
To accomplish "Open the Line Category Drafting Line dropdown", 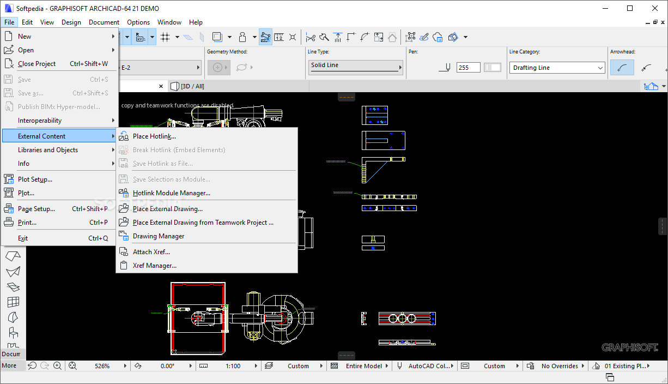I will coord(557,68).
